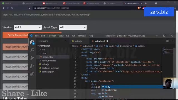This screenshot has width=178, height=100.
Task: Click the browser address bar URL
Action: [53, 8]
